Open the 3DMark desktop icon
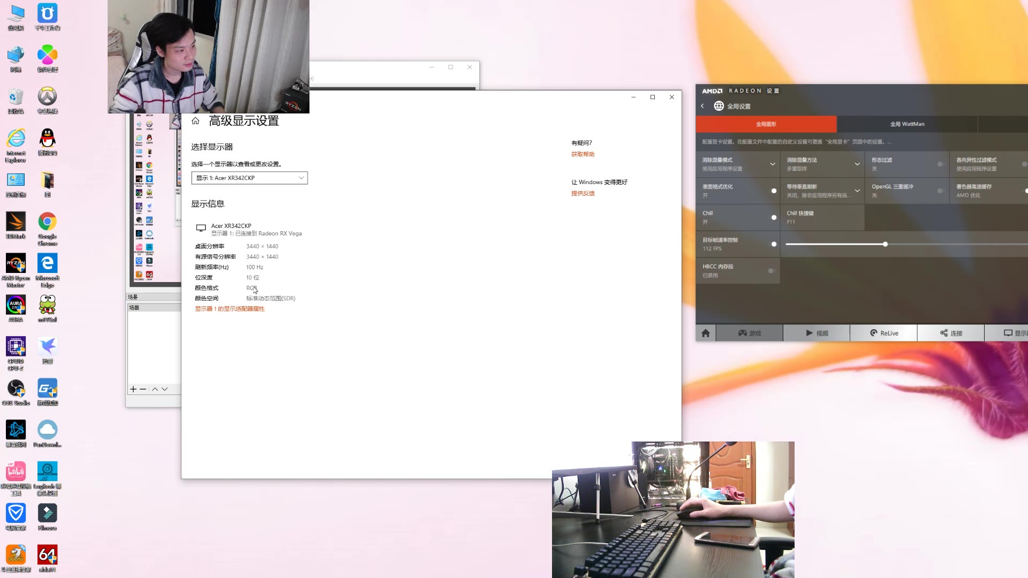 coord(16,222)
